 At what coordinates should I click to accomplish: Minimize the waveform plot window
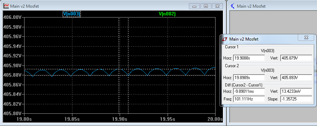tap(195, 6)
